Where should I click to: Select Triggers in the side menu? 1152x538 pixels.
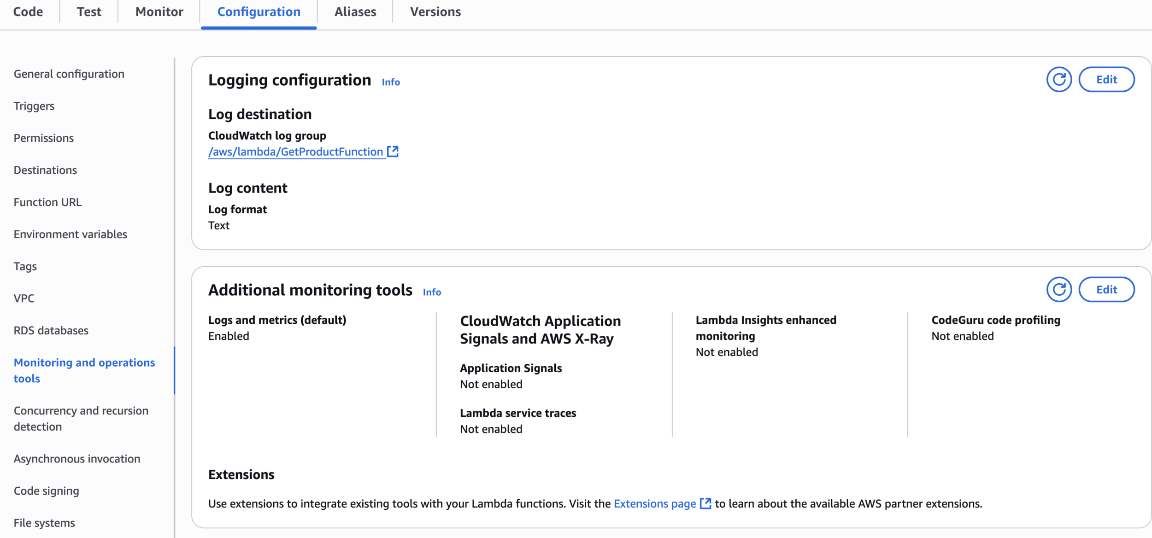click(34, 106)
